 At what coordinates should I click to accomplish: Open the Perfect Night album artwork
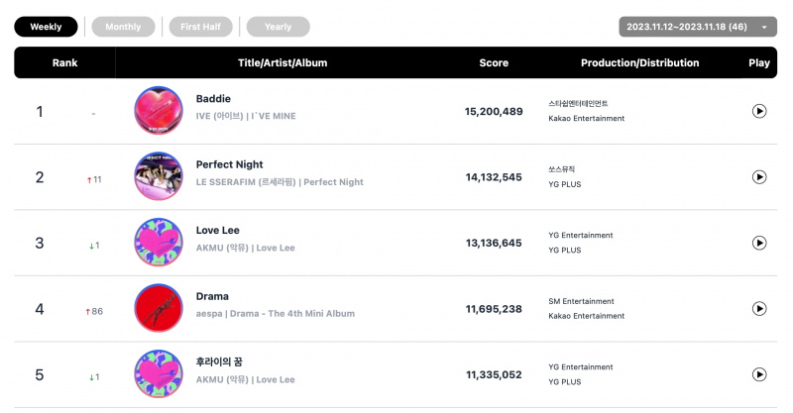(159, 176)
